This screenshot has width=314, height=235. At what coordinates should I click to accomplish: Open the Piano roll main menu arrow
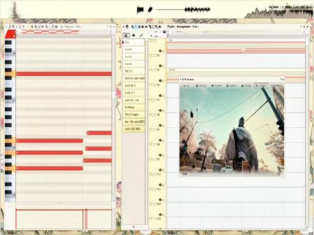[x=7, y=27]
